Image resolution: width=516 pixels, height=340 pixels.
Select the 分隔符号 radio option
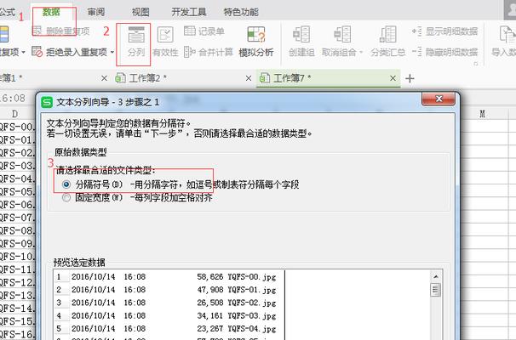66,184
